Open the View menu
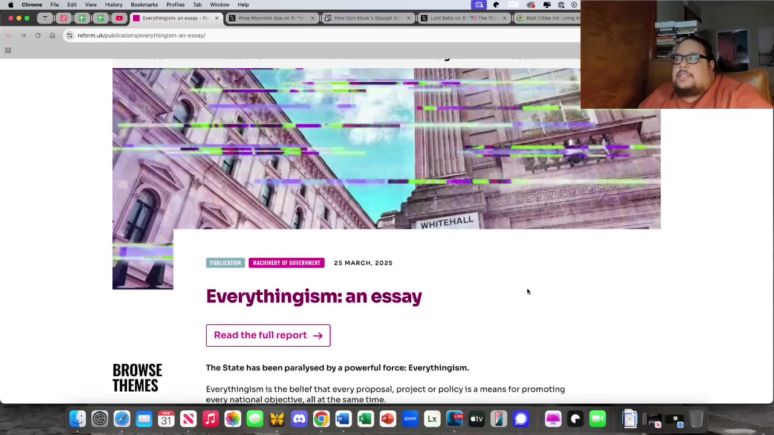 pyautogui.click(x=91, y=5)
